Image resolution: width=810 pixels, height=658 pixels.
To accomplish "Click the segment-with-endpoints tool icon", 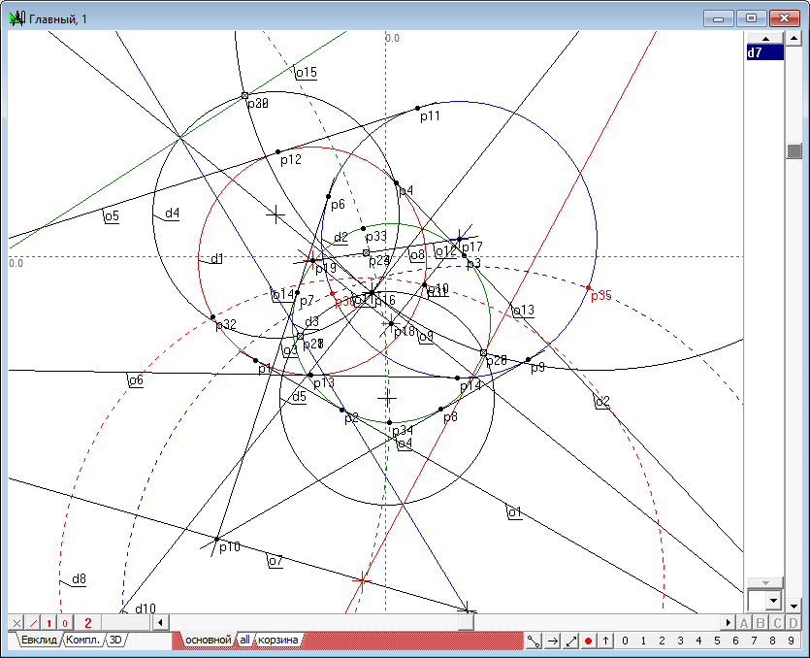I will [x=534, y=641].
